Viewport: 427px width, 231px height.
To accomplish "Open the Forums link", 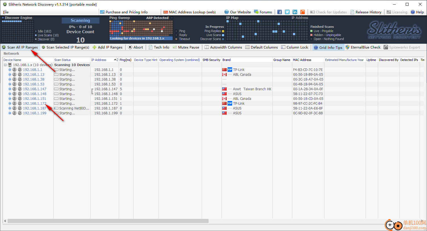I will pos(263,12).
